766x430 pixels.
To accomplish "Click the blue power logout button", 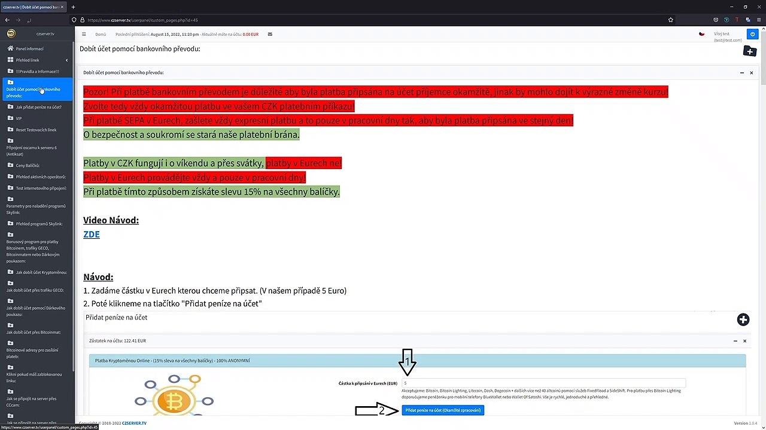I will tap(753, 34).
